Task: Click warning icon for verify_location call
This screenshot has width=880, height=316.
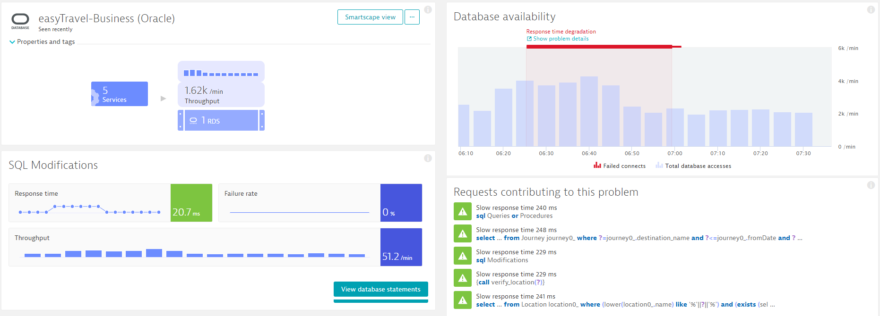Action: (463, 278)
